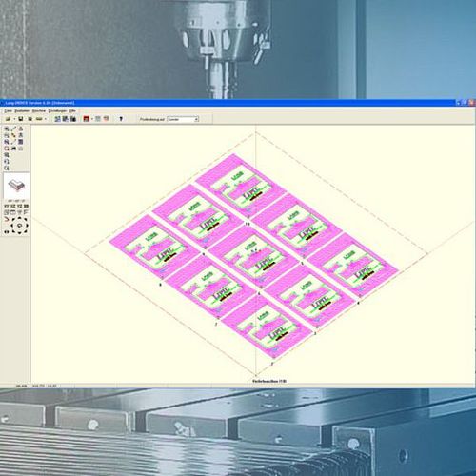Image resolution: width=476 pixels, height=476 pixels.
Task: Open the first menu in the menu bar (Datei)
Action: pyautogui.click(x=9, y=111)
